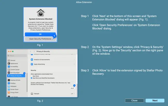Click the Siri & Spotlight icon in Fig. 2
Viewport: 168px width, 106px height.
click(x=9, y=73)
